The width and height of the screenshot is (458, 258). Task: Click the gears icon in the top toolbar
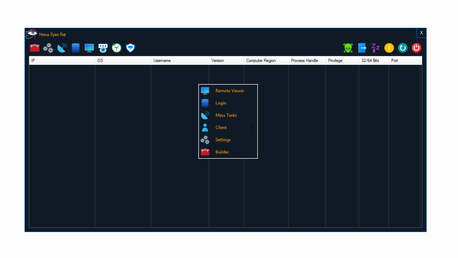48,48
